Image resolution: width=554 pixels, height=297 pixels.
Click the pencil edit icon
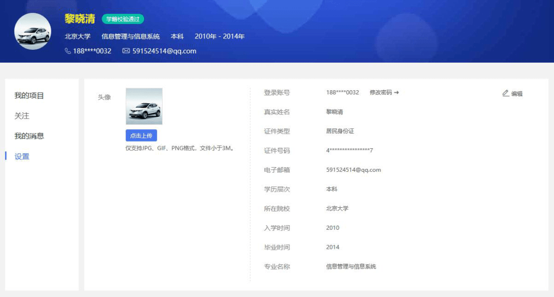click(x=506, y=93)
